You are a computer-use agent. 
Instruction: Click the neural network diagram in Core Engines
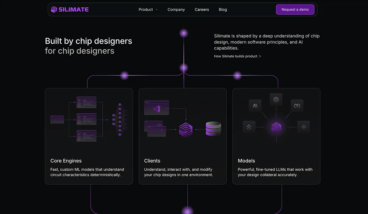coord(120,119)
